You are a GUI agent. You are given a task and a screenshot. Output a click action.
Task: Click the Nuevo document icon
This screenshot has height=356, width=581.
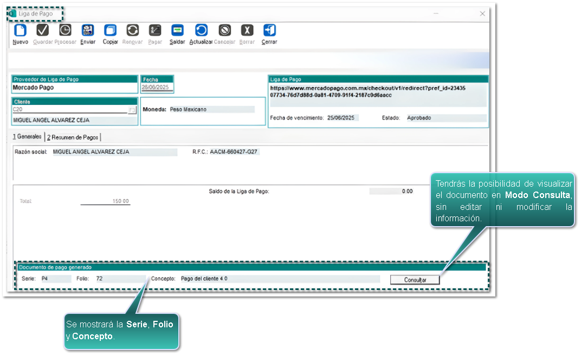click(20, 31)
